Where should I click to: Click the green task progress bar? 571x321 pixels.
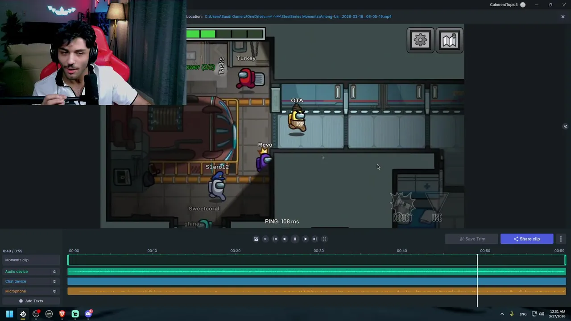click(x=225, y=34)
